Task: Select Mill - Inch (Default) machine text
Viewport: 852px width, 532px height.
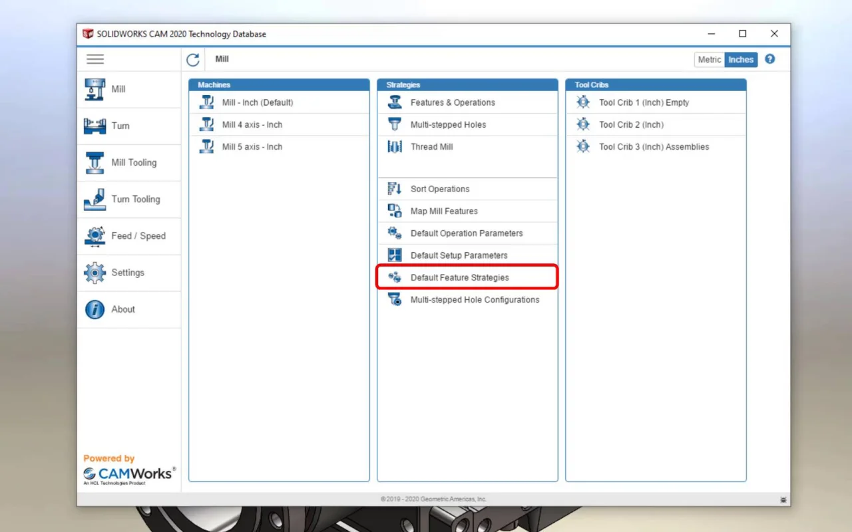Action: [258, 102]
